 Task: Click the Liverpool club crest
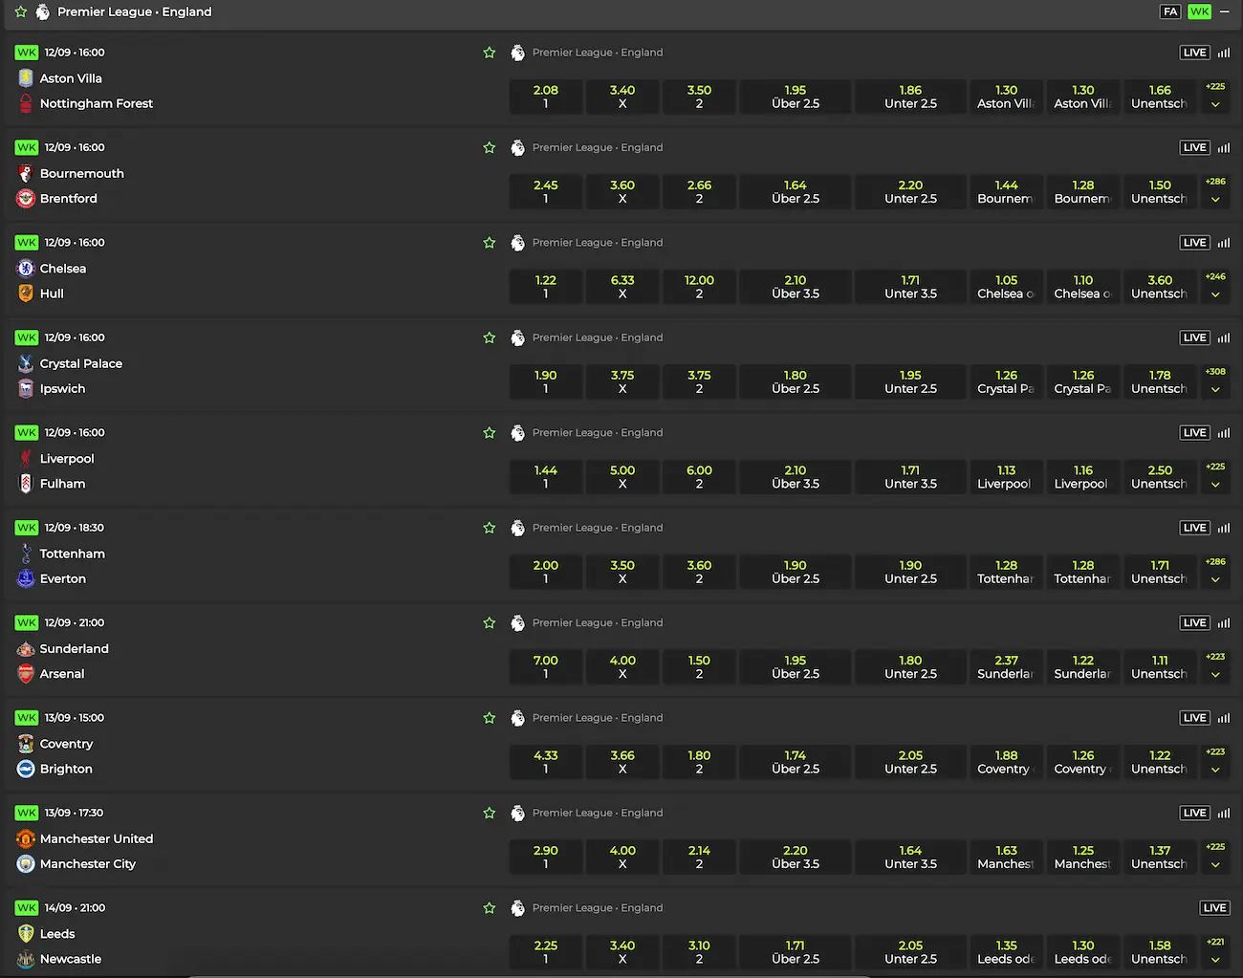point(26,459)
